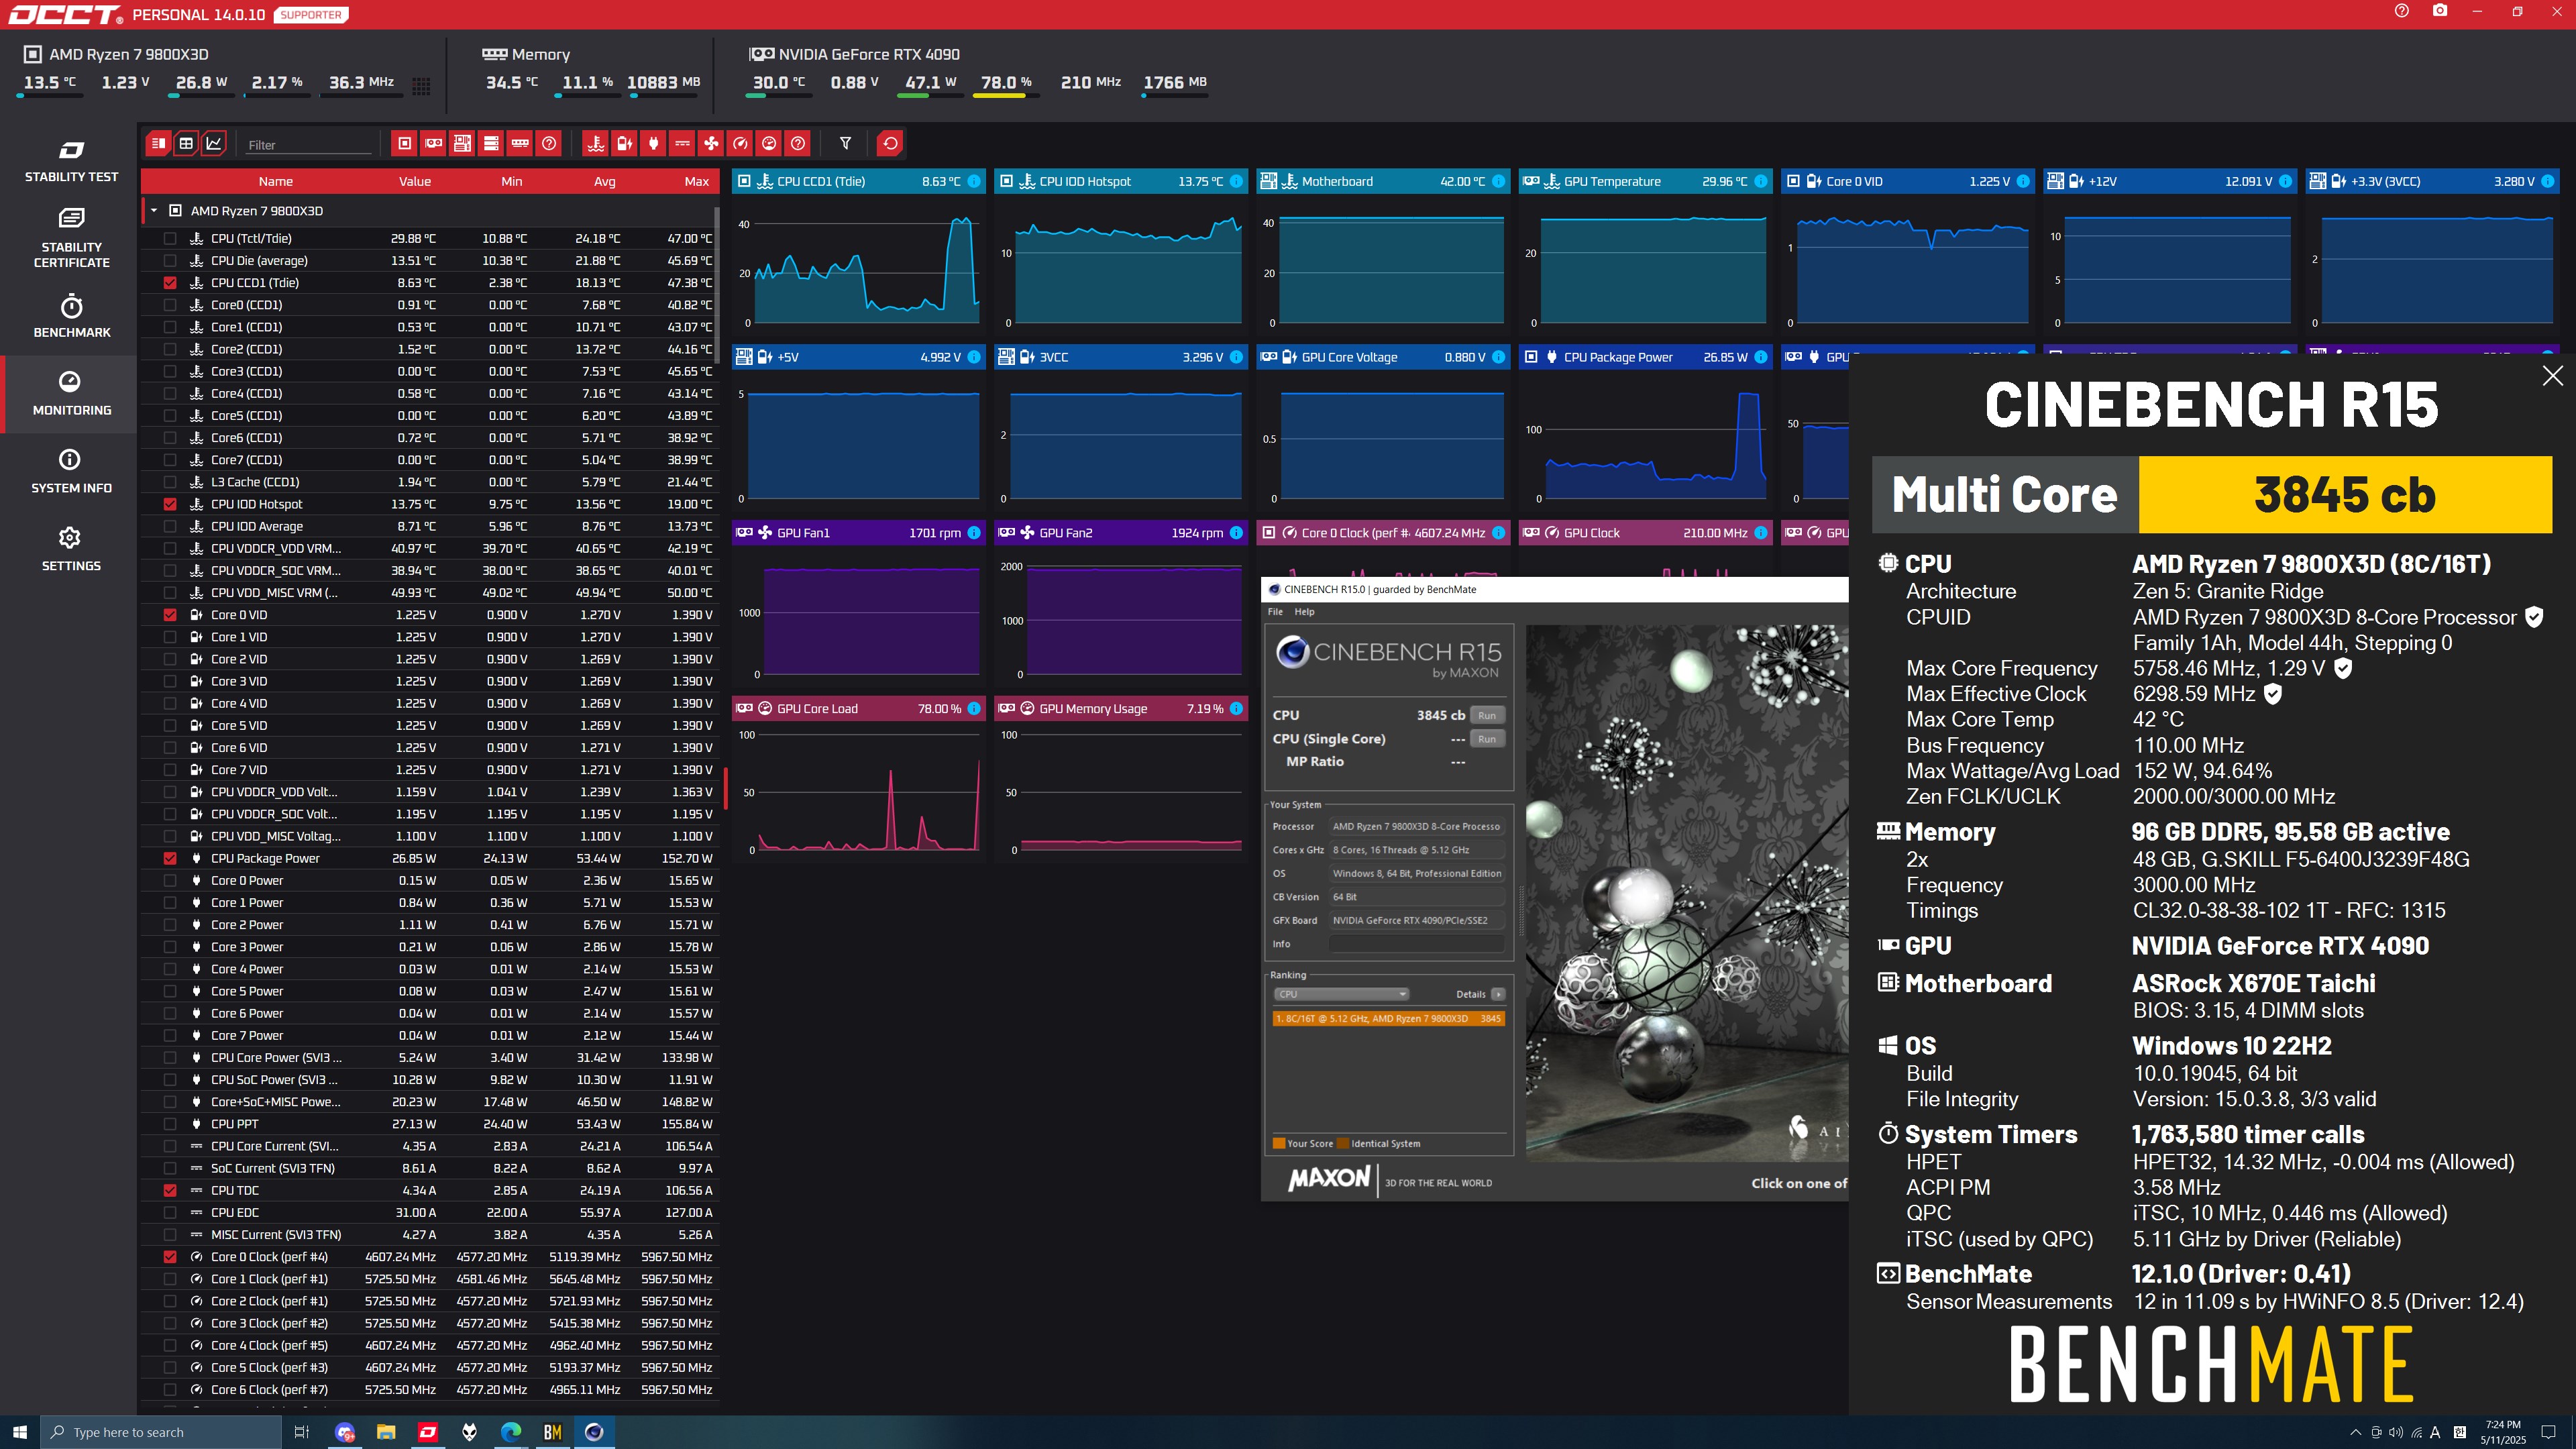Viewport: 2576px width, 1449px height.
Task: Open the System Info section
Action: (71, 471)
